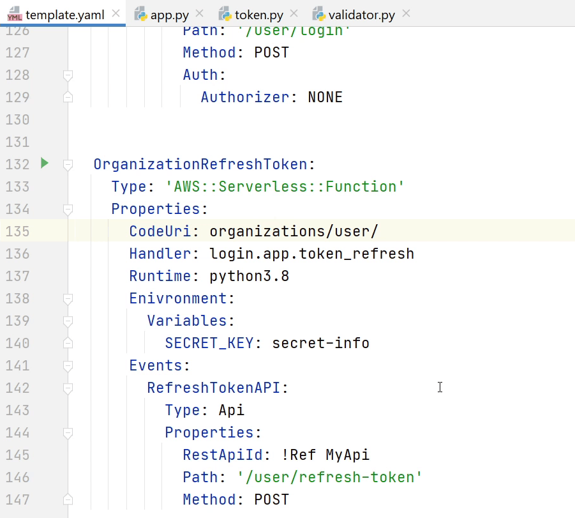Viewport: 575px width, 518px height.
Task: Collapse the Auth block fold marker
Action: 68,75
